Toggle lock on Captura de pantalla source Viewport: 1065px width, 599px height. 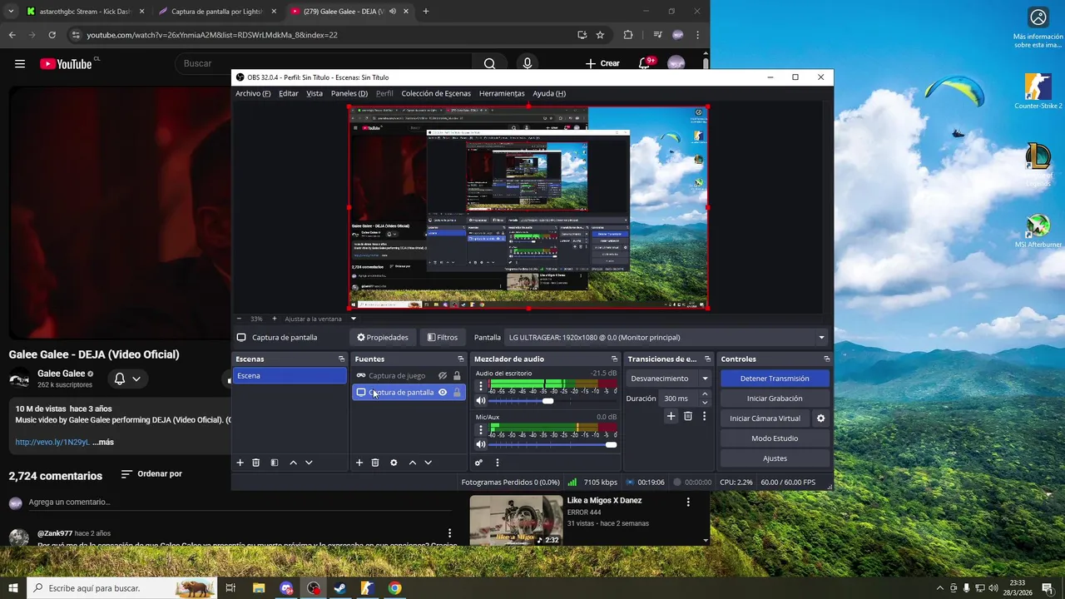(x=457, y=393)
